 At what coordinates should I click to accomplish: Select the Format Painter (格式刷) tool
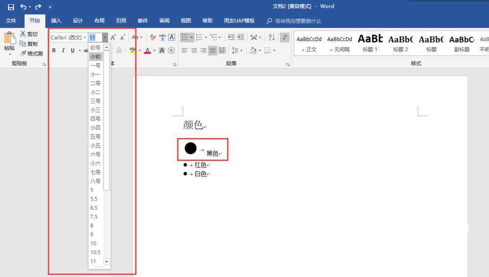click(31, 54)
